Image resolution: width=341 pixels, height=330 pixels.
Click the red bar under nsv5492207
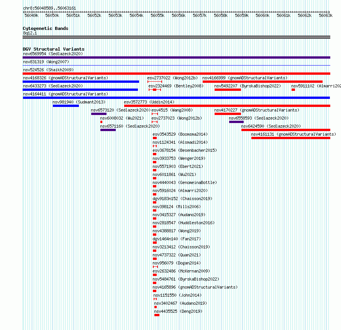coord(228,90)
